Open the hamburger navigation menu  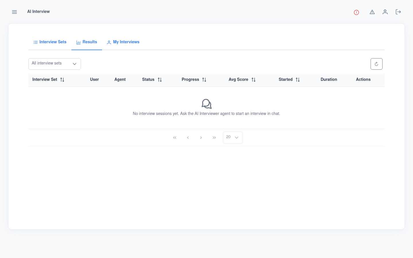tap(14, 12)
